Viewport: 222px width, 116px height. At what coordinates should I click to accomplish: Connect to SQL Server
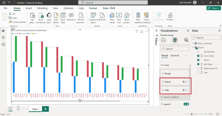56,18
